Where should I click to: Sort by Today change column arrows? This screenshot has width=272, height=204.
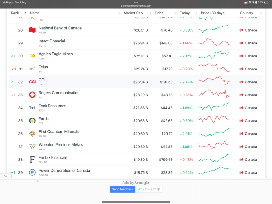pyautogui.click(x=196, y=13)
